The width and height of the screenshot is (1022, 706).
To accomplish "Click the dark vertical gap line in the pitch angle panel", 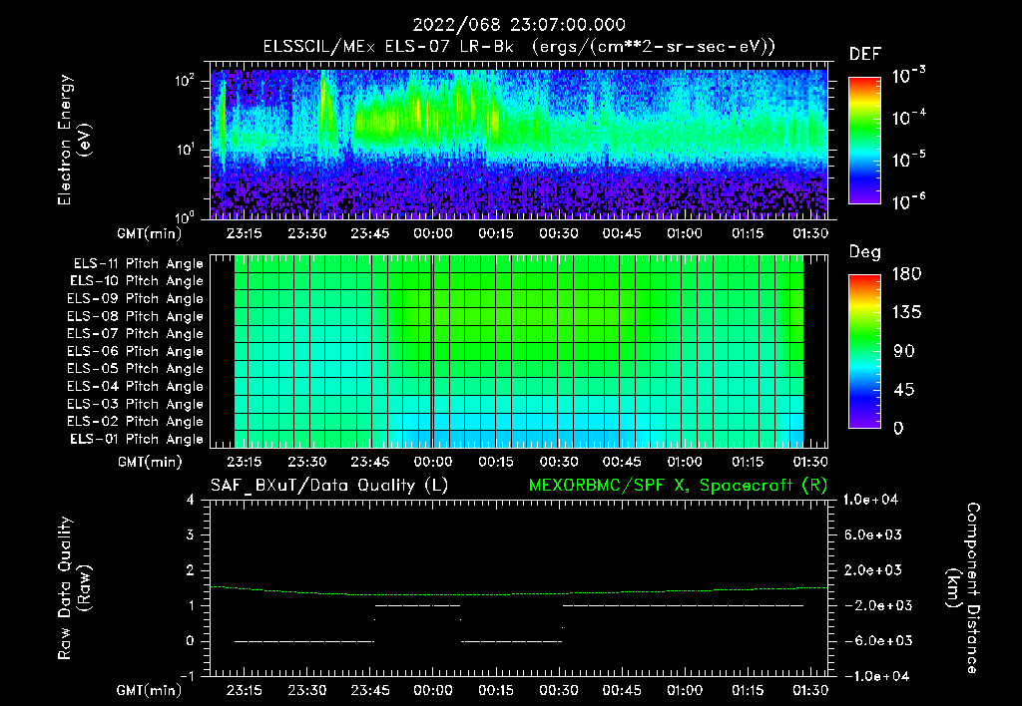I will coord(431,351).
